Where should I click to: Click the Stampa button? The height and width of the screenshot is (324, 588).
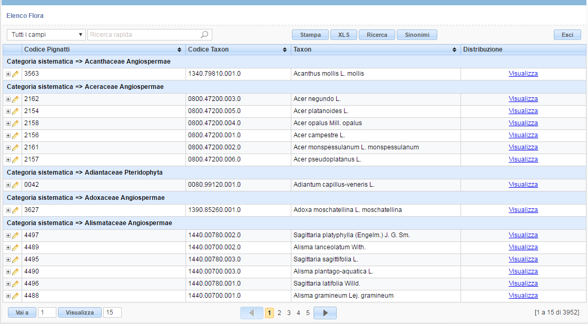(x=310, y=35)
